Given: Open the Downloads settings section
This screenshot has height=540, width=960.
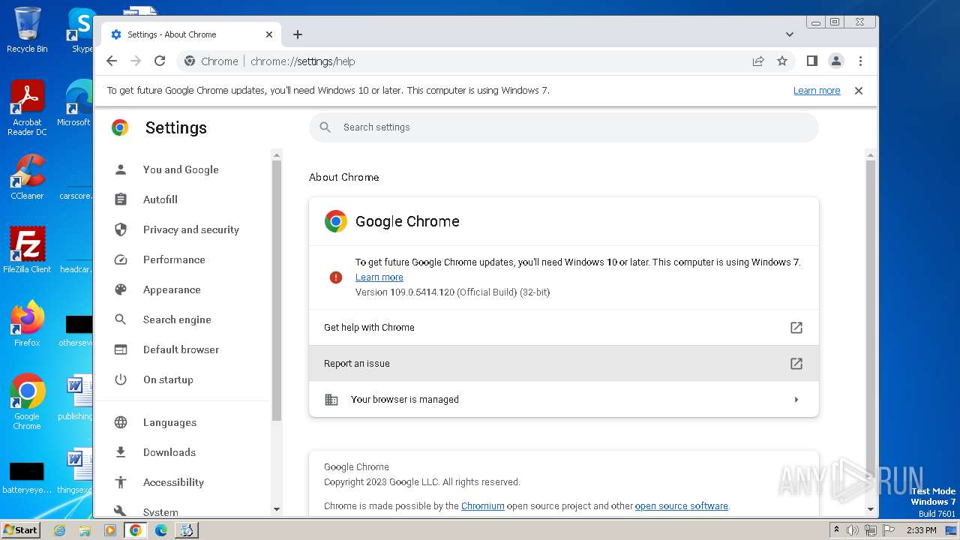Looking at the screenshot, I should click(169, 452).
